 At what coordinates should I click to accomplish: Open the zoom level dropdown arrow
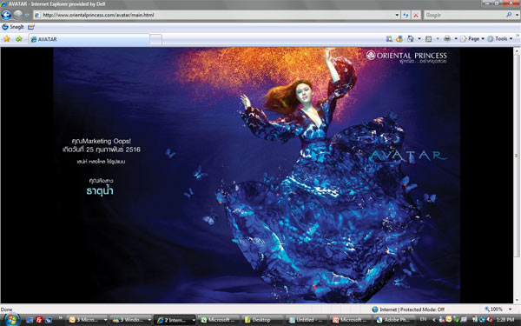pos(510,309)
